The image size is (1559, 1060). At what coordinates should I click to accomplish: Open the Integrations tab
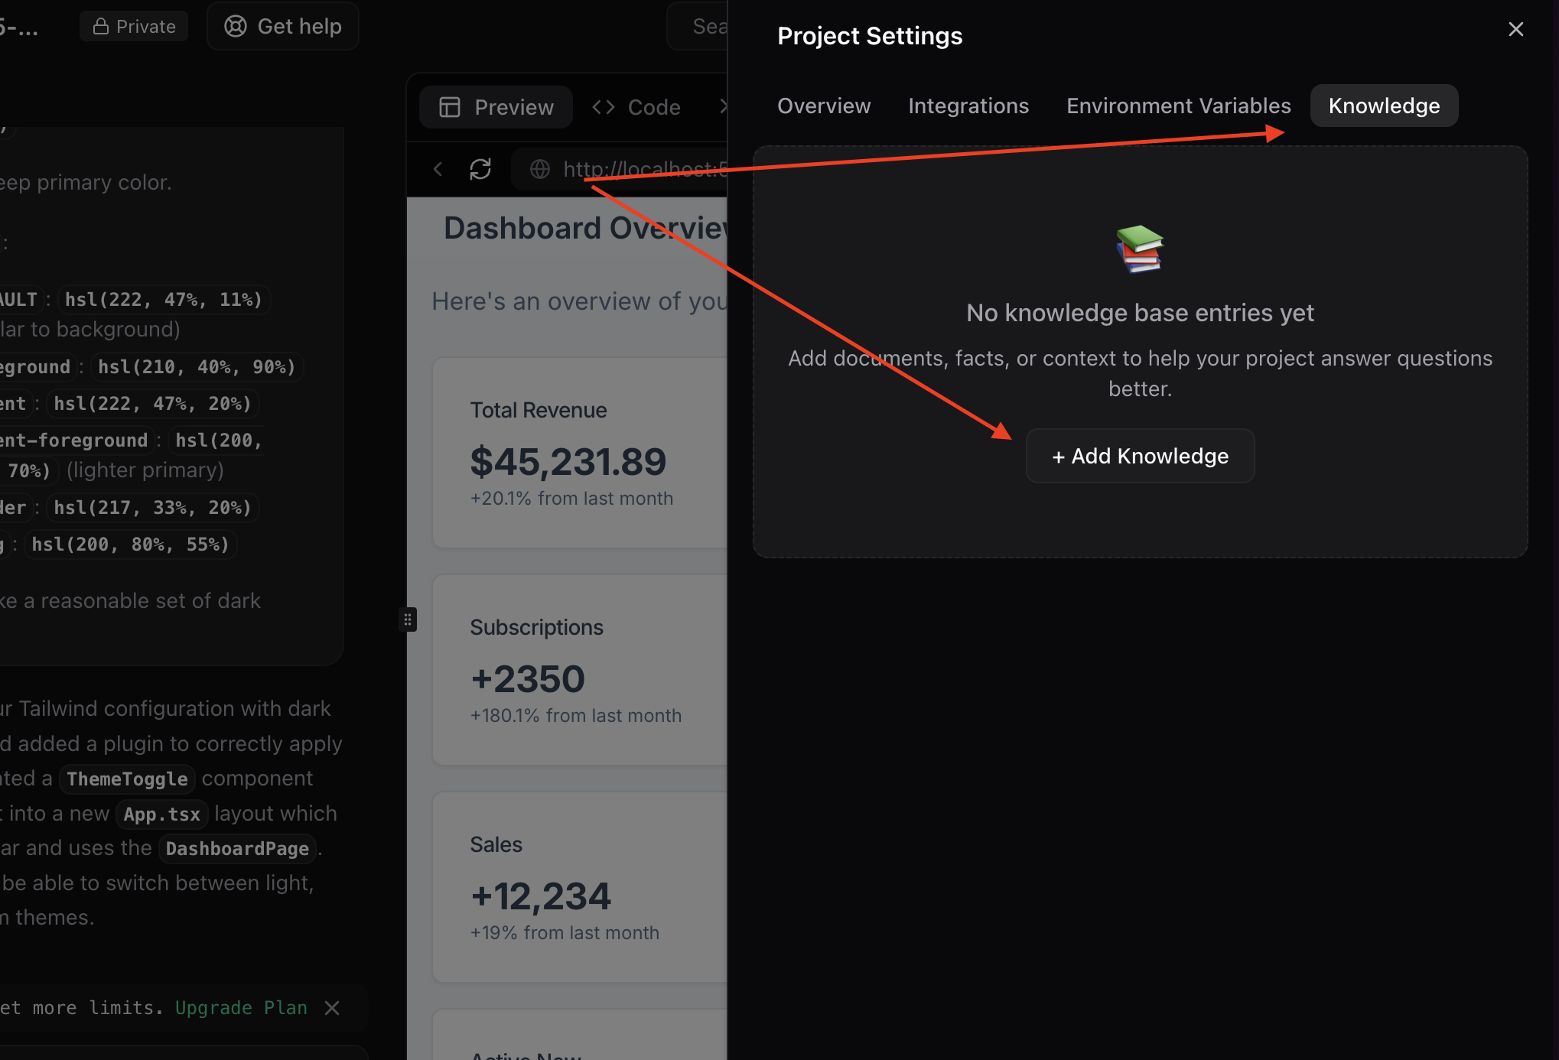(968, 106)
